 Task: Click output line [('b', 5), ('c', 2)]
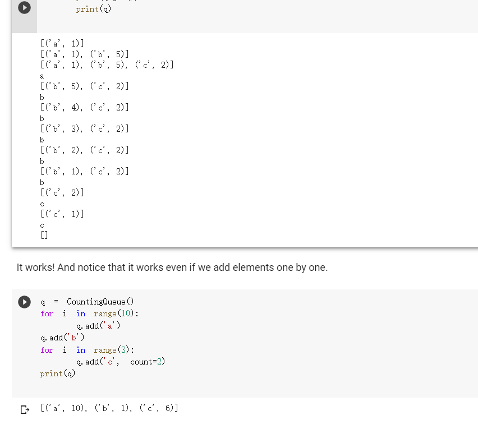coord(85,86)
